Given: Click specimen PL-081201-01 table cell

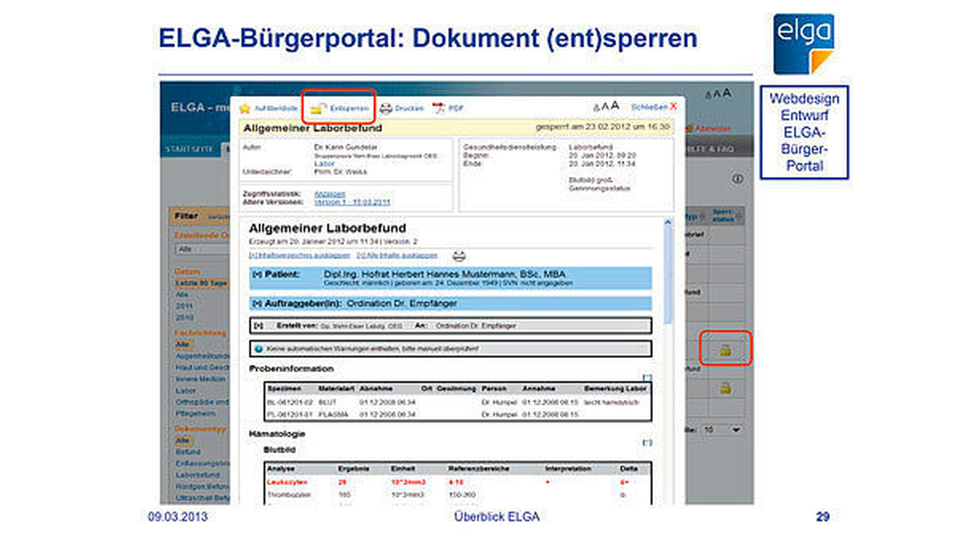Looking at the screenshot, I should [290, 414].
